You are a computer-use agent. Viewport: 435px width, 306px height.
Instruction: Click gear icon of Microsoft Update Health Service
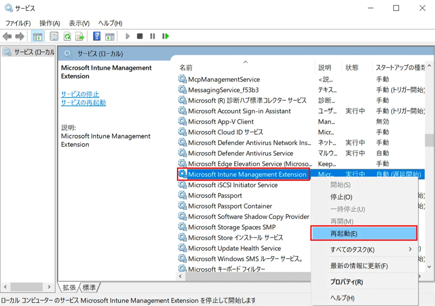point(182,248)
